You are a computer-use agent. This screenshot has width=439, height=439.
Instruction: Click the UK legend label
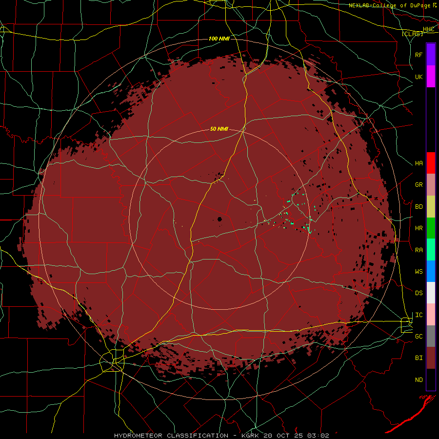[419, 77]
